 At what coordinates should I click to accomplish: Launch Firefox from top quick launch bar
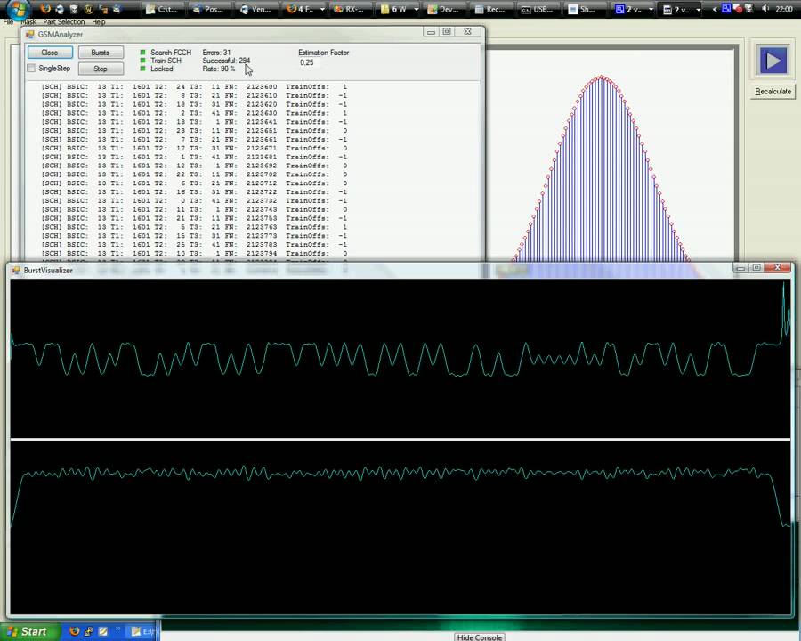[x=45, y=9]
